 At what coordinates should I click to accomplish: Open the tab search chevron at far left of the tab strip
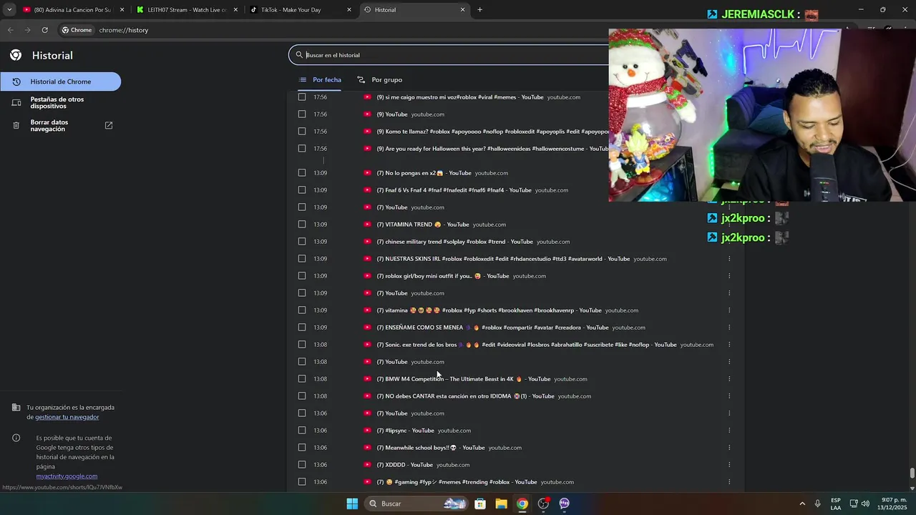[9, 10]
